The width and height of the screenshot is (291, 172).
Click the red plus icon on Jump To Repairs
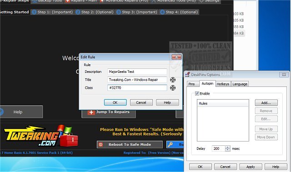point(91,112)
